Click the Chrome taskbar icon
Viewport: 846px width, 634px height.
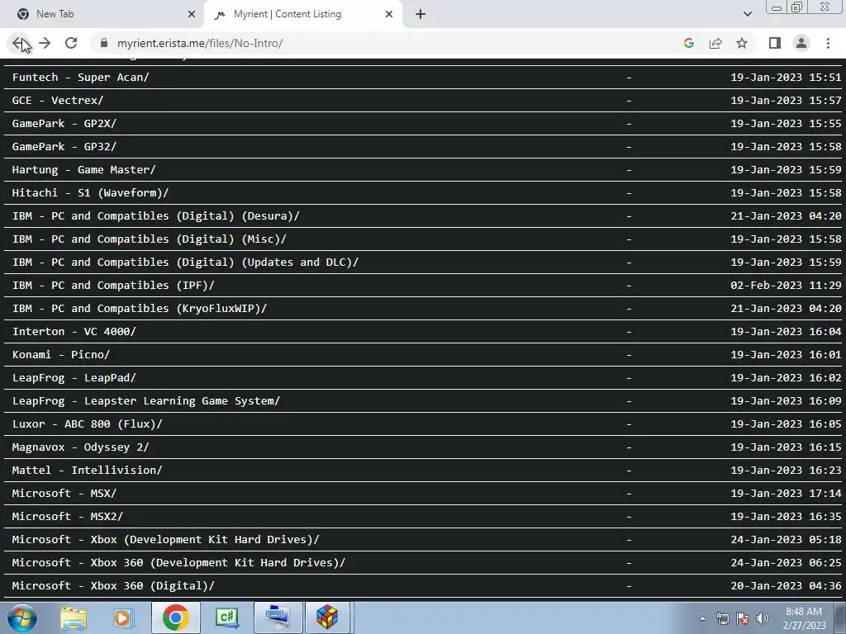coord(175,617)
